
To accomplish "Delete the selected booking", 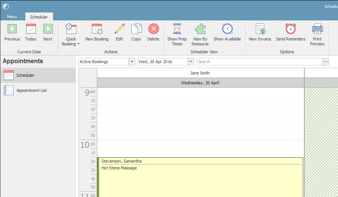I will (x=153, y=33).
